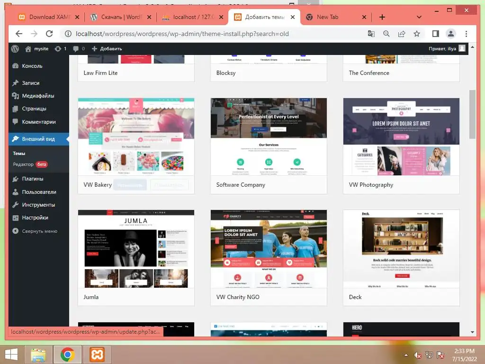
Task: Bookmark this page with the star icon
Action: [x=417, y=34]
